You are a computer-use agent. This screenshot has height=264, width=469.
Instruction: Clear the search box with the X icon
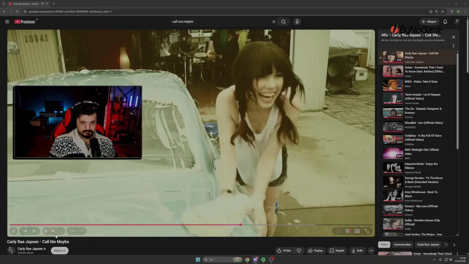click(274, 22)
